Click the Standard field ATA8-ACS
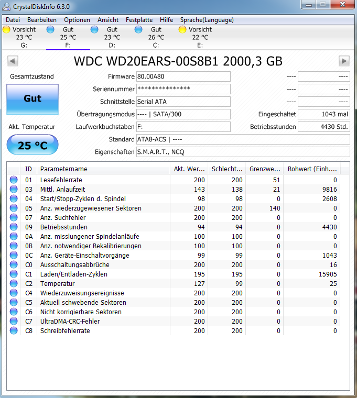 click(243, 139)
